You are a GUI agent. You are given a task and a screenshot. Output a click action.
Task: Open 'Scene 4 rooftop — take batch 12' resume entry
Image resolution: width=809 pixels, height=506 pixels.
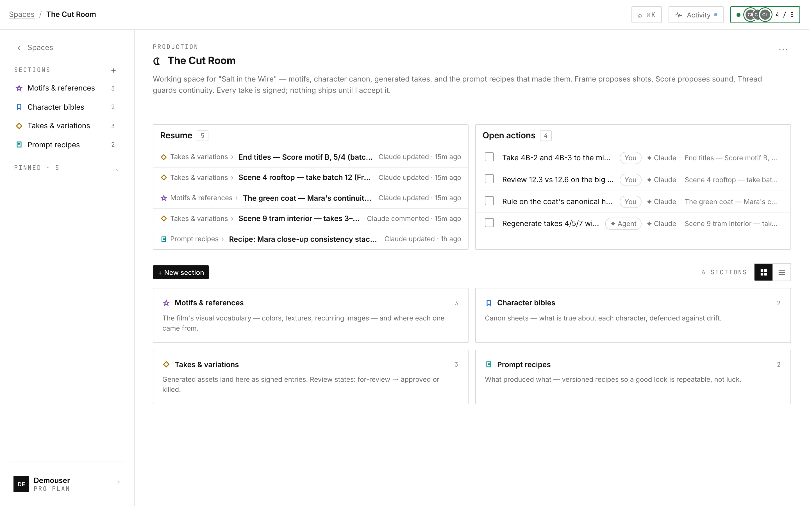311,177
